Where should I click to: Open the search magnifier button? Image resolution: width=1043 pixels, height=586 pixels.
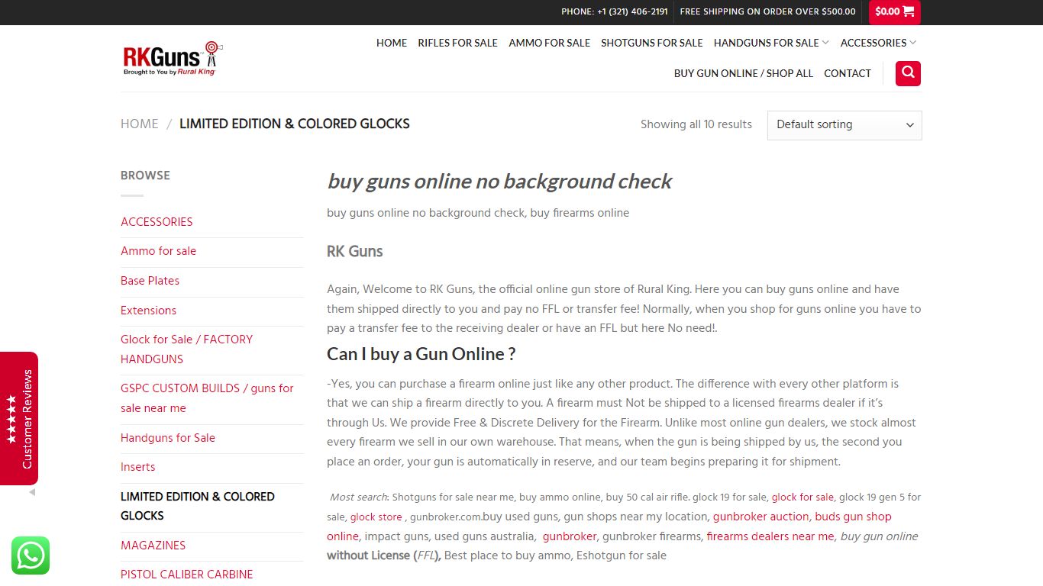click(x=908, y=73)
